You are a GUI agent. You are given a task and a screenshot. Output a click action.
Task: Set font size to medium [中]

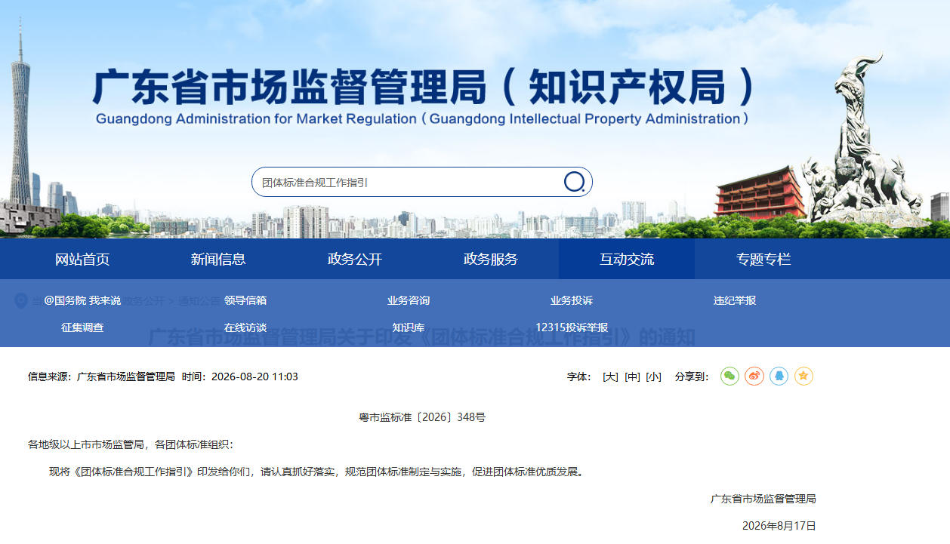632,376
